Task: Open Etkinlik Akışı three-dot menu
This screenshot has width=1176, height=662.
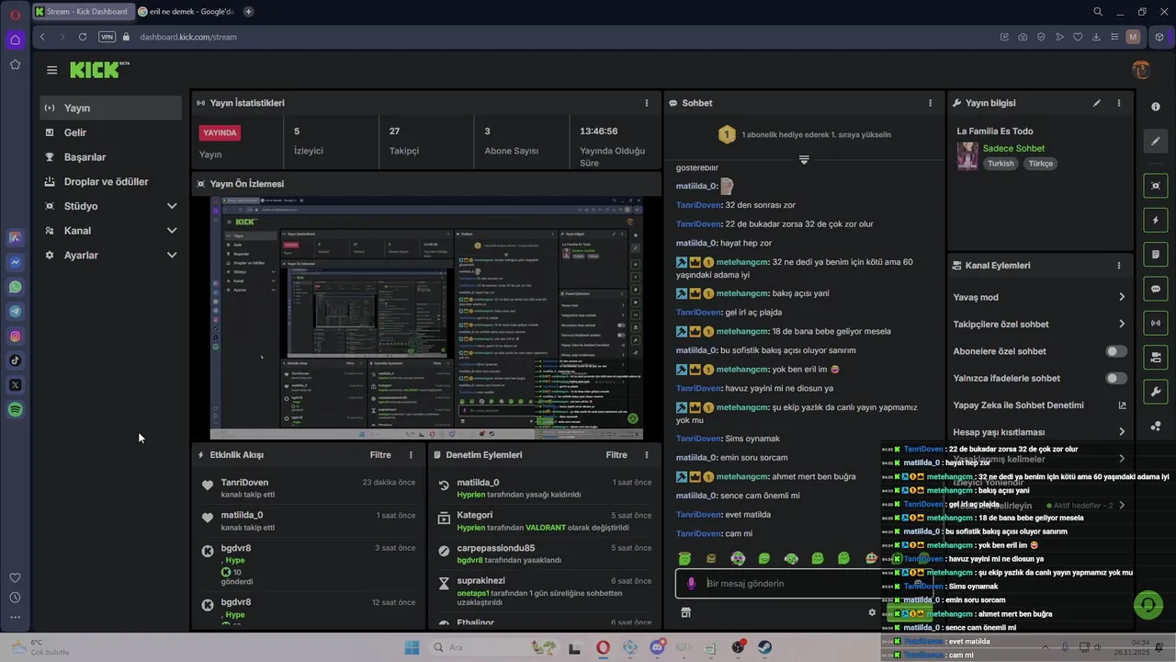Action: (411, 454)
